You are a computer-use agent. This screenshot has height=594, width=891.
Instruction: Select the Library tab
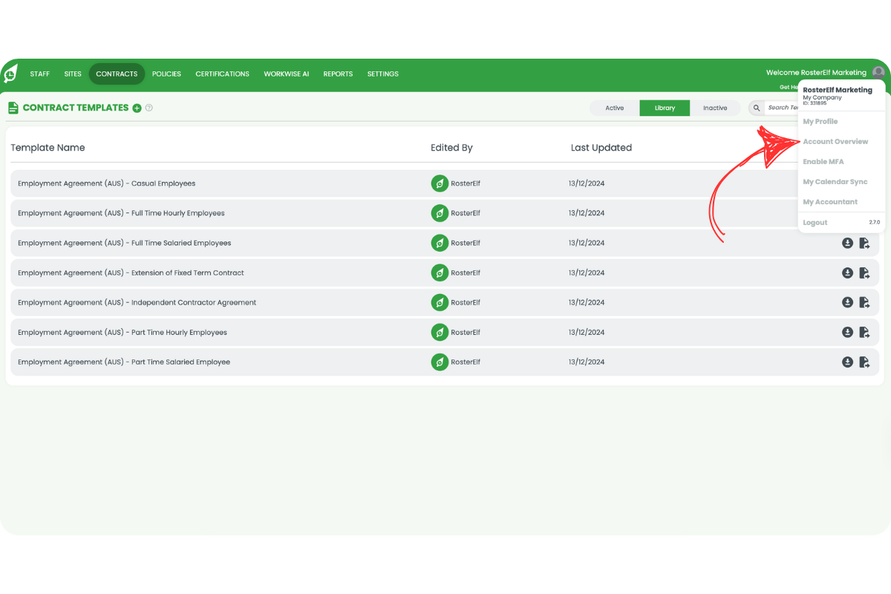[x=665, y=108]
